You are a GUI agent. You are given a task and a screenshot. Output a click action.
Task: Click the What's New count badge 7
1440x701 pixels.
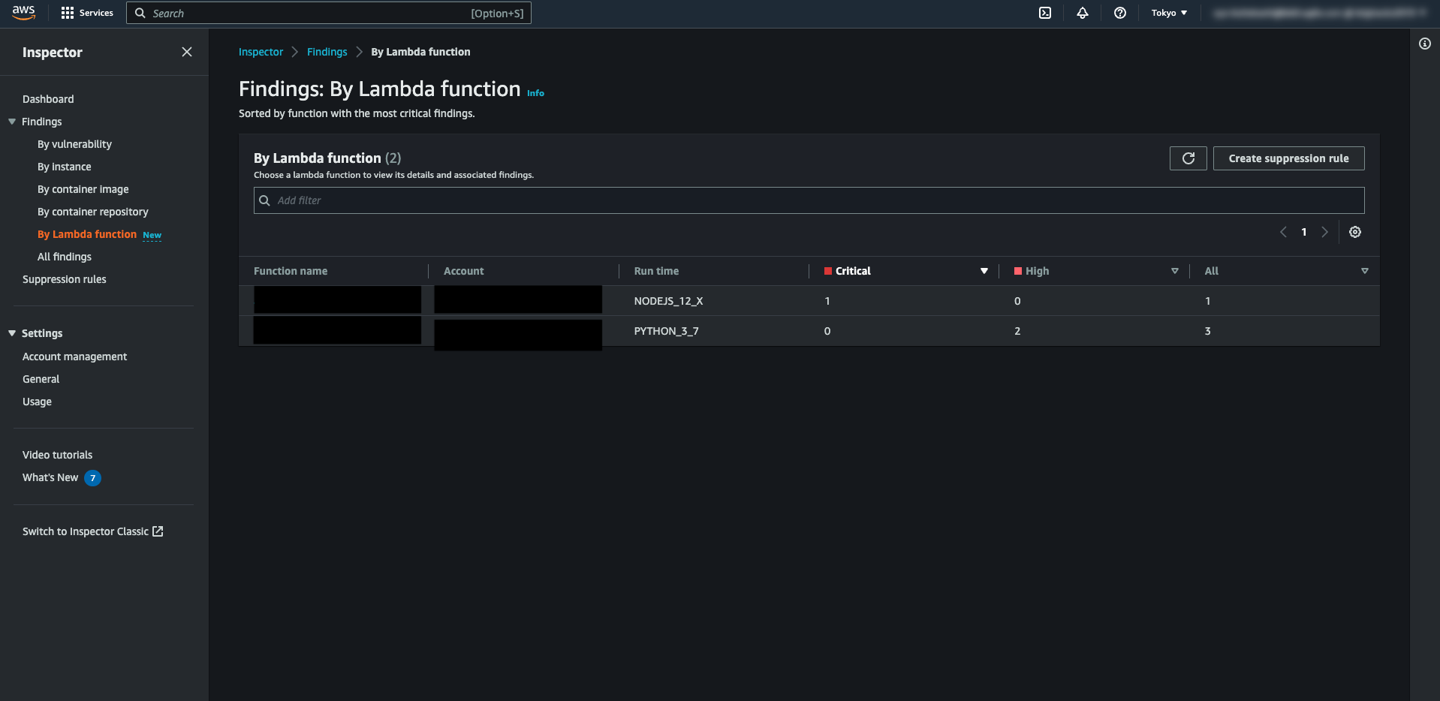(x=92, y=478)
